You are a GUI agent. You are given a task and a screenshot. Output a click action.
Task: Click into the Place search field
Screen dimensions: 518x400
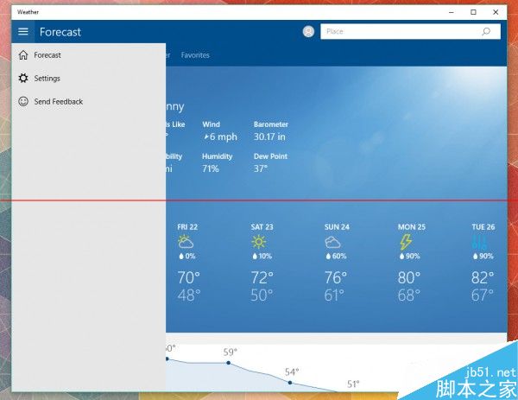pyautogui.click(x=410, y=31)
